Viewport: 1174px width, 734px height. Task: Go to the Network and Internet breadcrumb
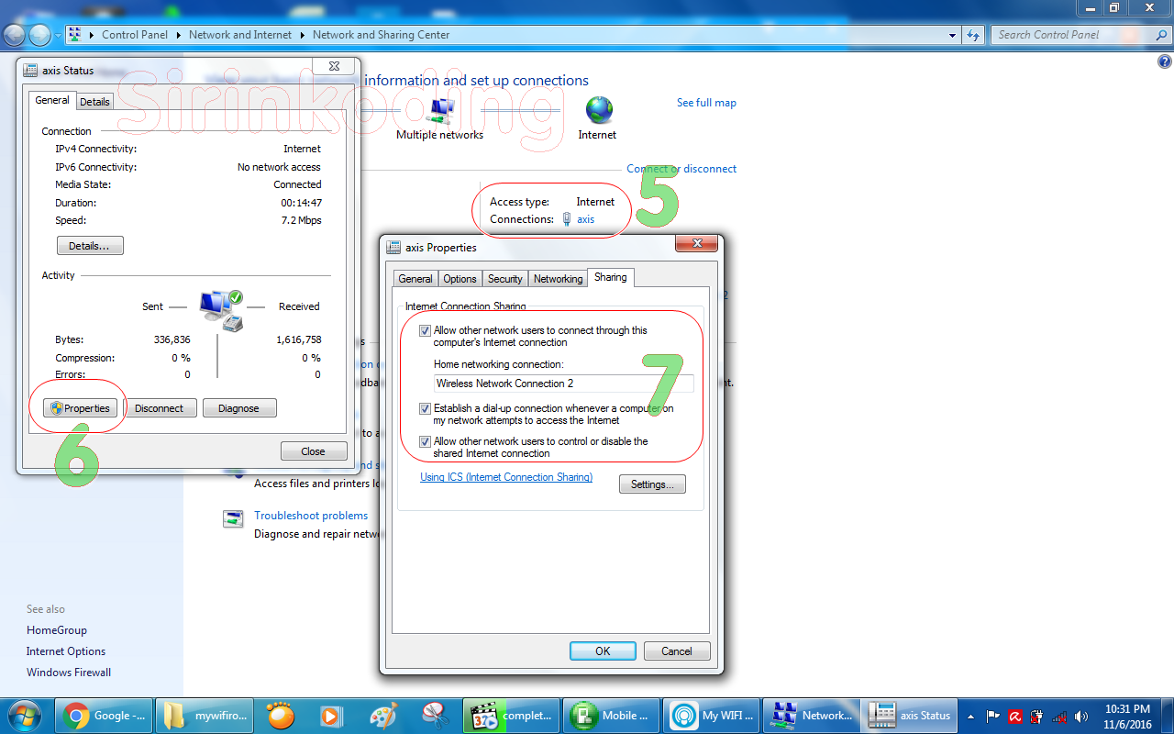coord(240,35)
